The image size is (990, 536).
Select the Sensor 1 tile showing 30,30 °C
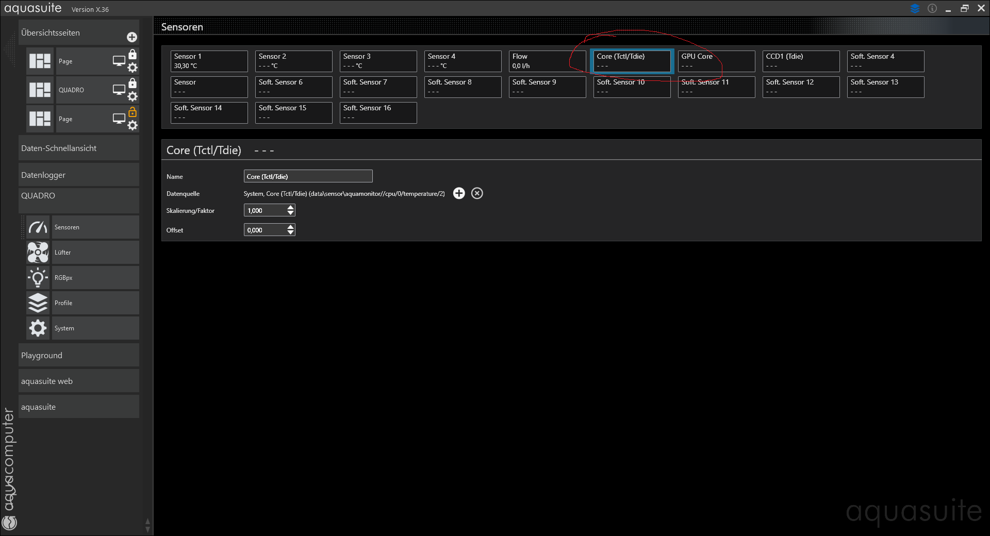(x=209, y=61)
